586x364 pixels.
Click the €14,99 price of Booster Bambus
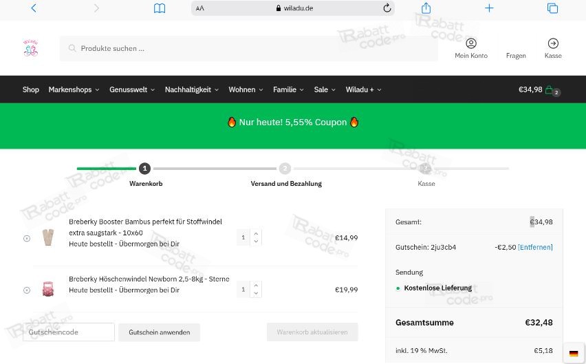pos(346,237)
